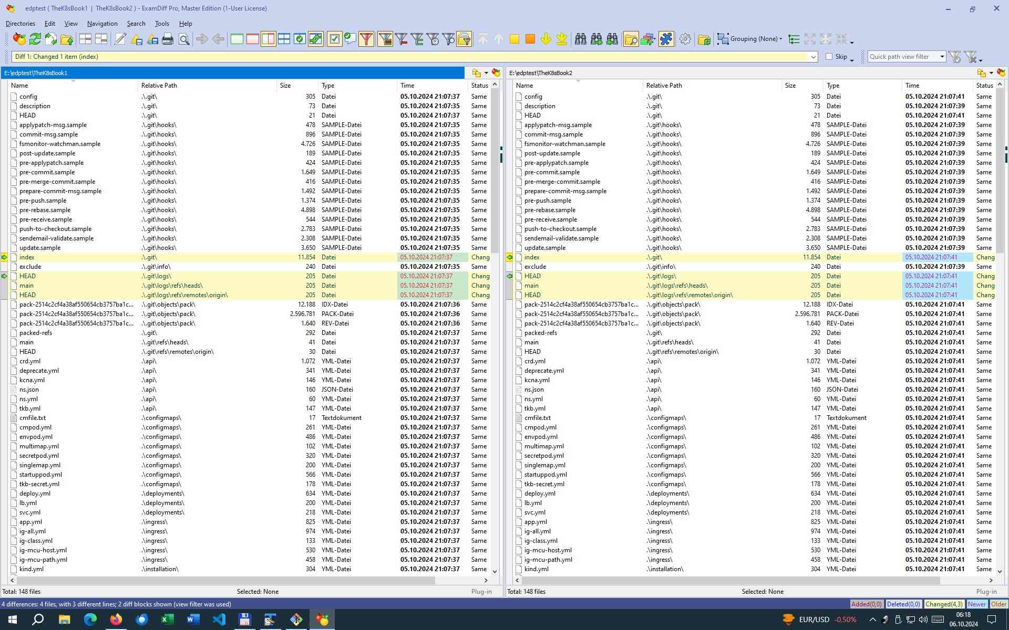Sort left pane by Size column header
The height and width of the screenshot is (630, 1009).
[297, 85]
